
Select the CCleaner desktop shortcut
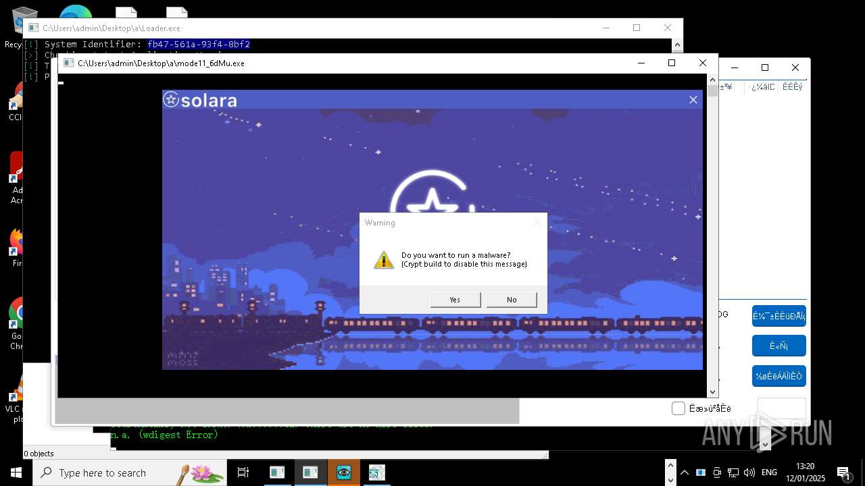click(15, 101)
